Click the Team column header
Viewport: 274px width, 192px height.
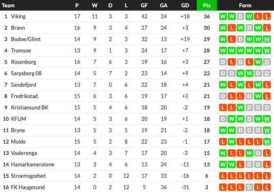click(x=8, y=5)
